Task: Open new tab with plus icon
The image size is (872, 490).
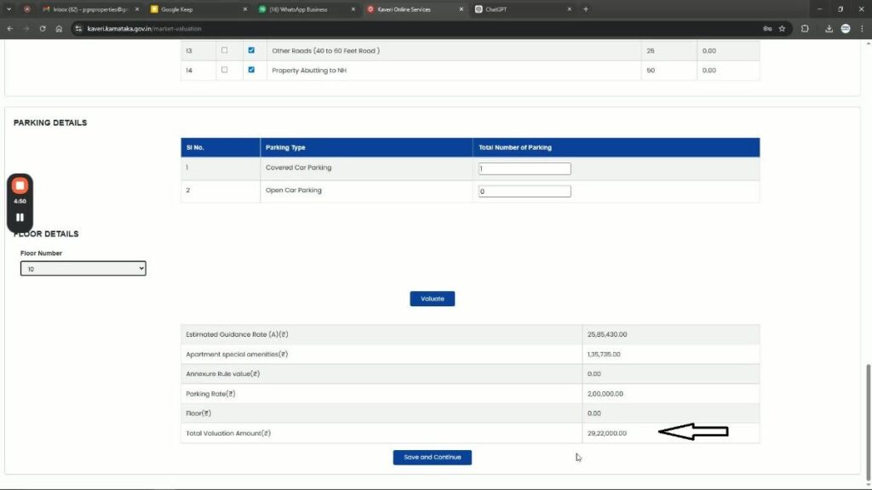Action: [x=585, y=9]
